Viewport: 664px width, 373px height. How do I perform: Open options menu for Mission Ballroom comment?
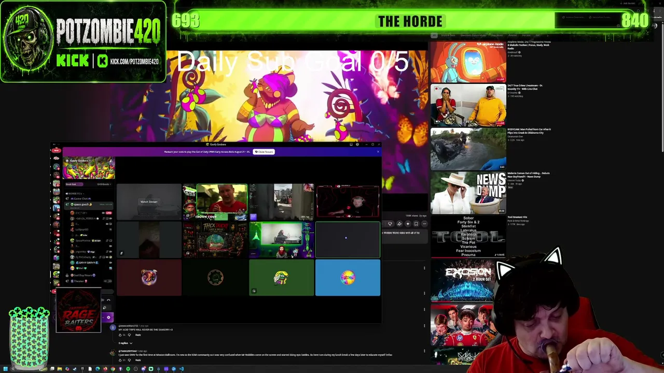(424, 351)
